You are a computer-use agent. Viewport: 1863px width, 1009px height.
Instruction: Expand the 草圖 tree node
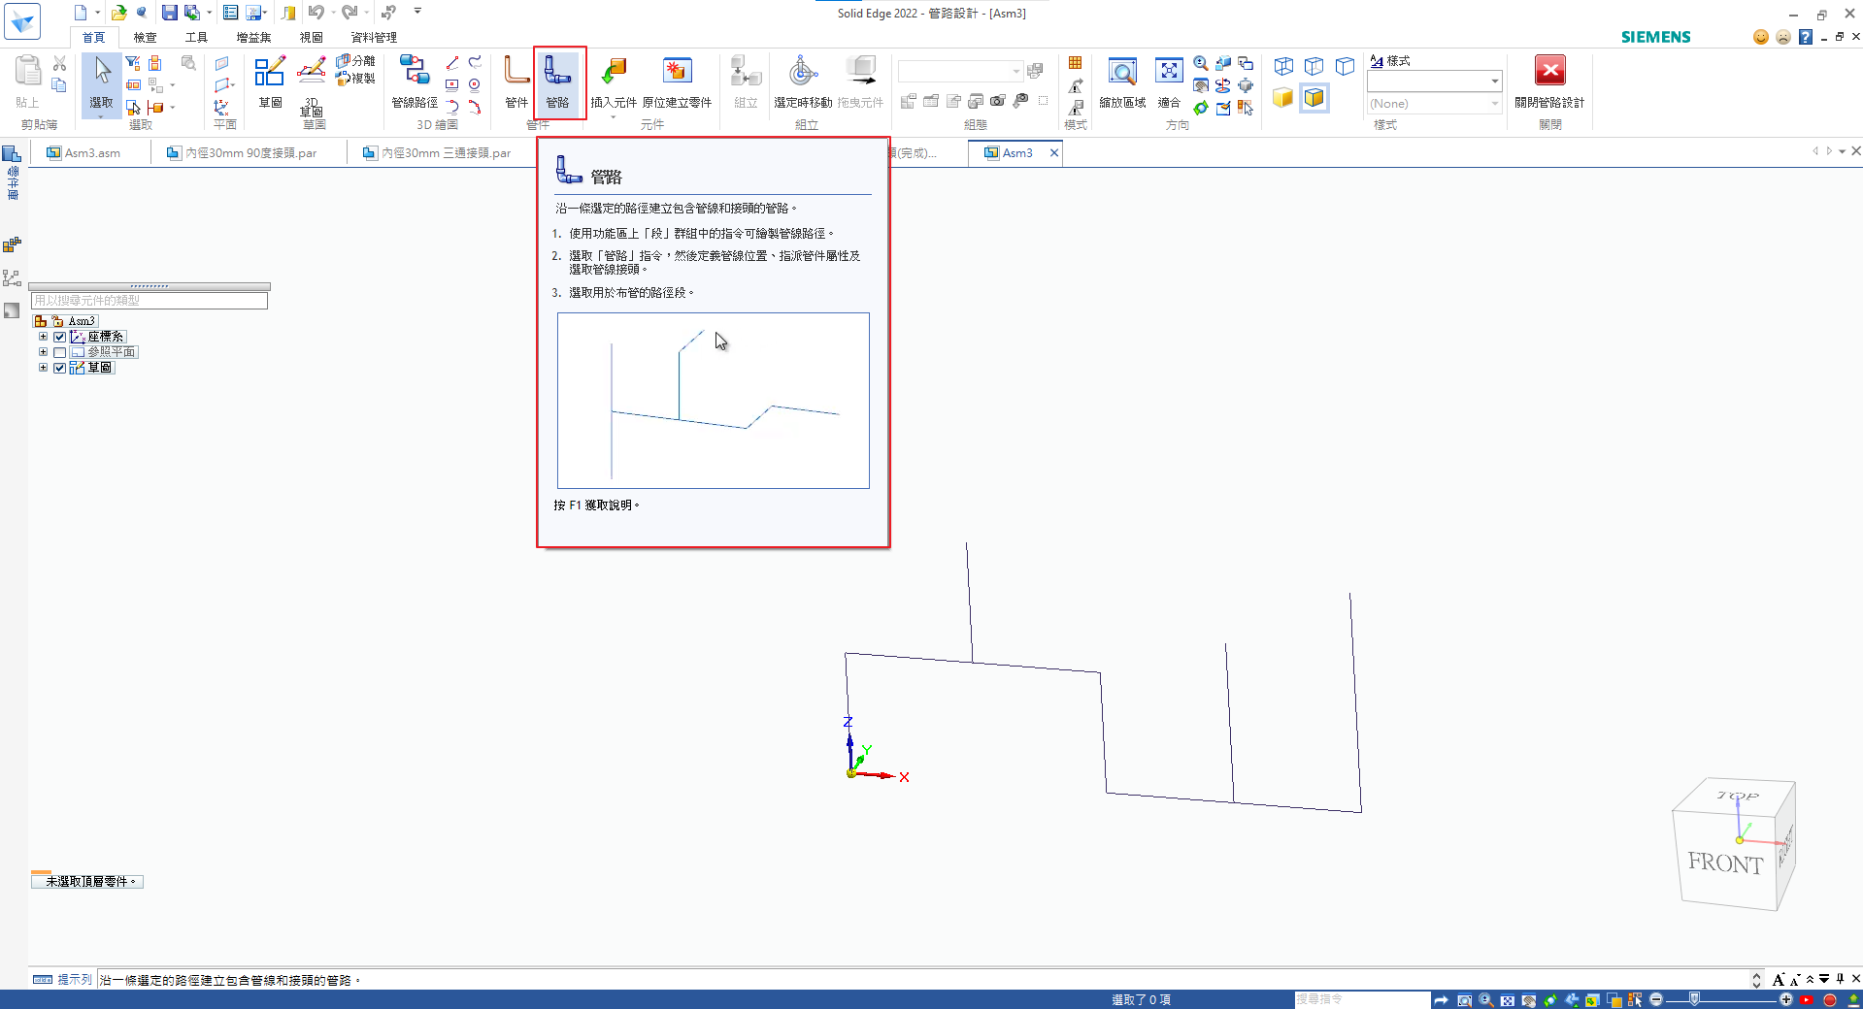click(x=43, y=368)
